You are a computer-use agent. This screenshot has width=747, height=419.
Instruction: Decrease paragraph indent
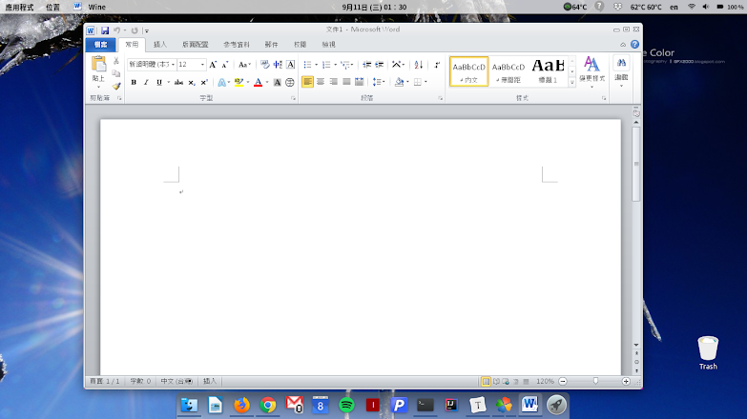pyautogui.click(x=367, y=65)
